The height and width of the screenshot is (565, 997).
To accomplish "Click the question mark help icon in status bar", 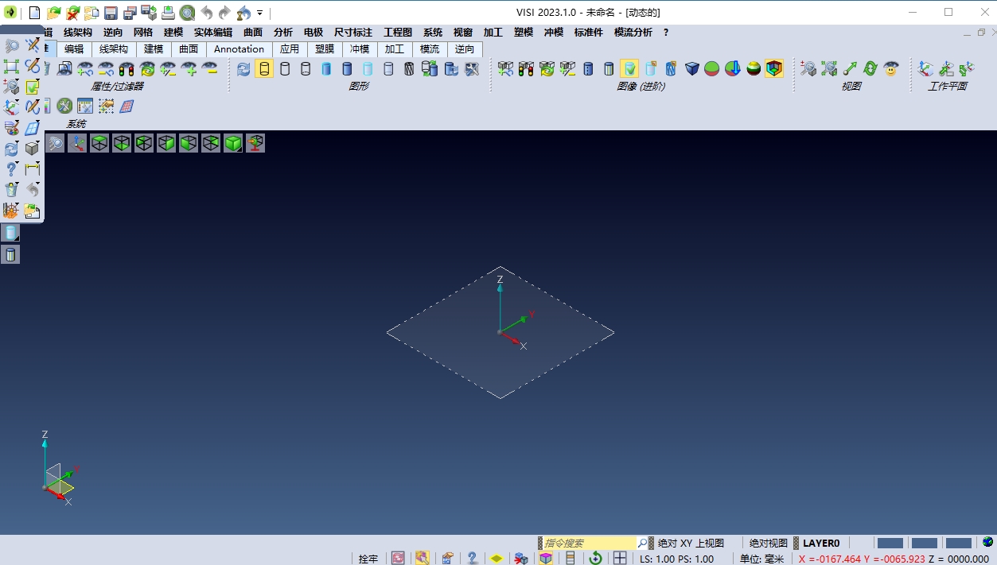I will pos(472,559).
